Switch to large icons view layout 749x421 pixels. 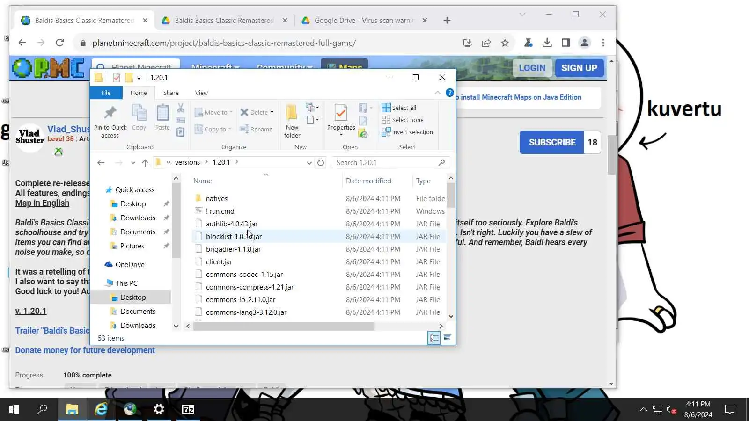point(447,338)
